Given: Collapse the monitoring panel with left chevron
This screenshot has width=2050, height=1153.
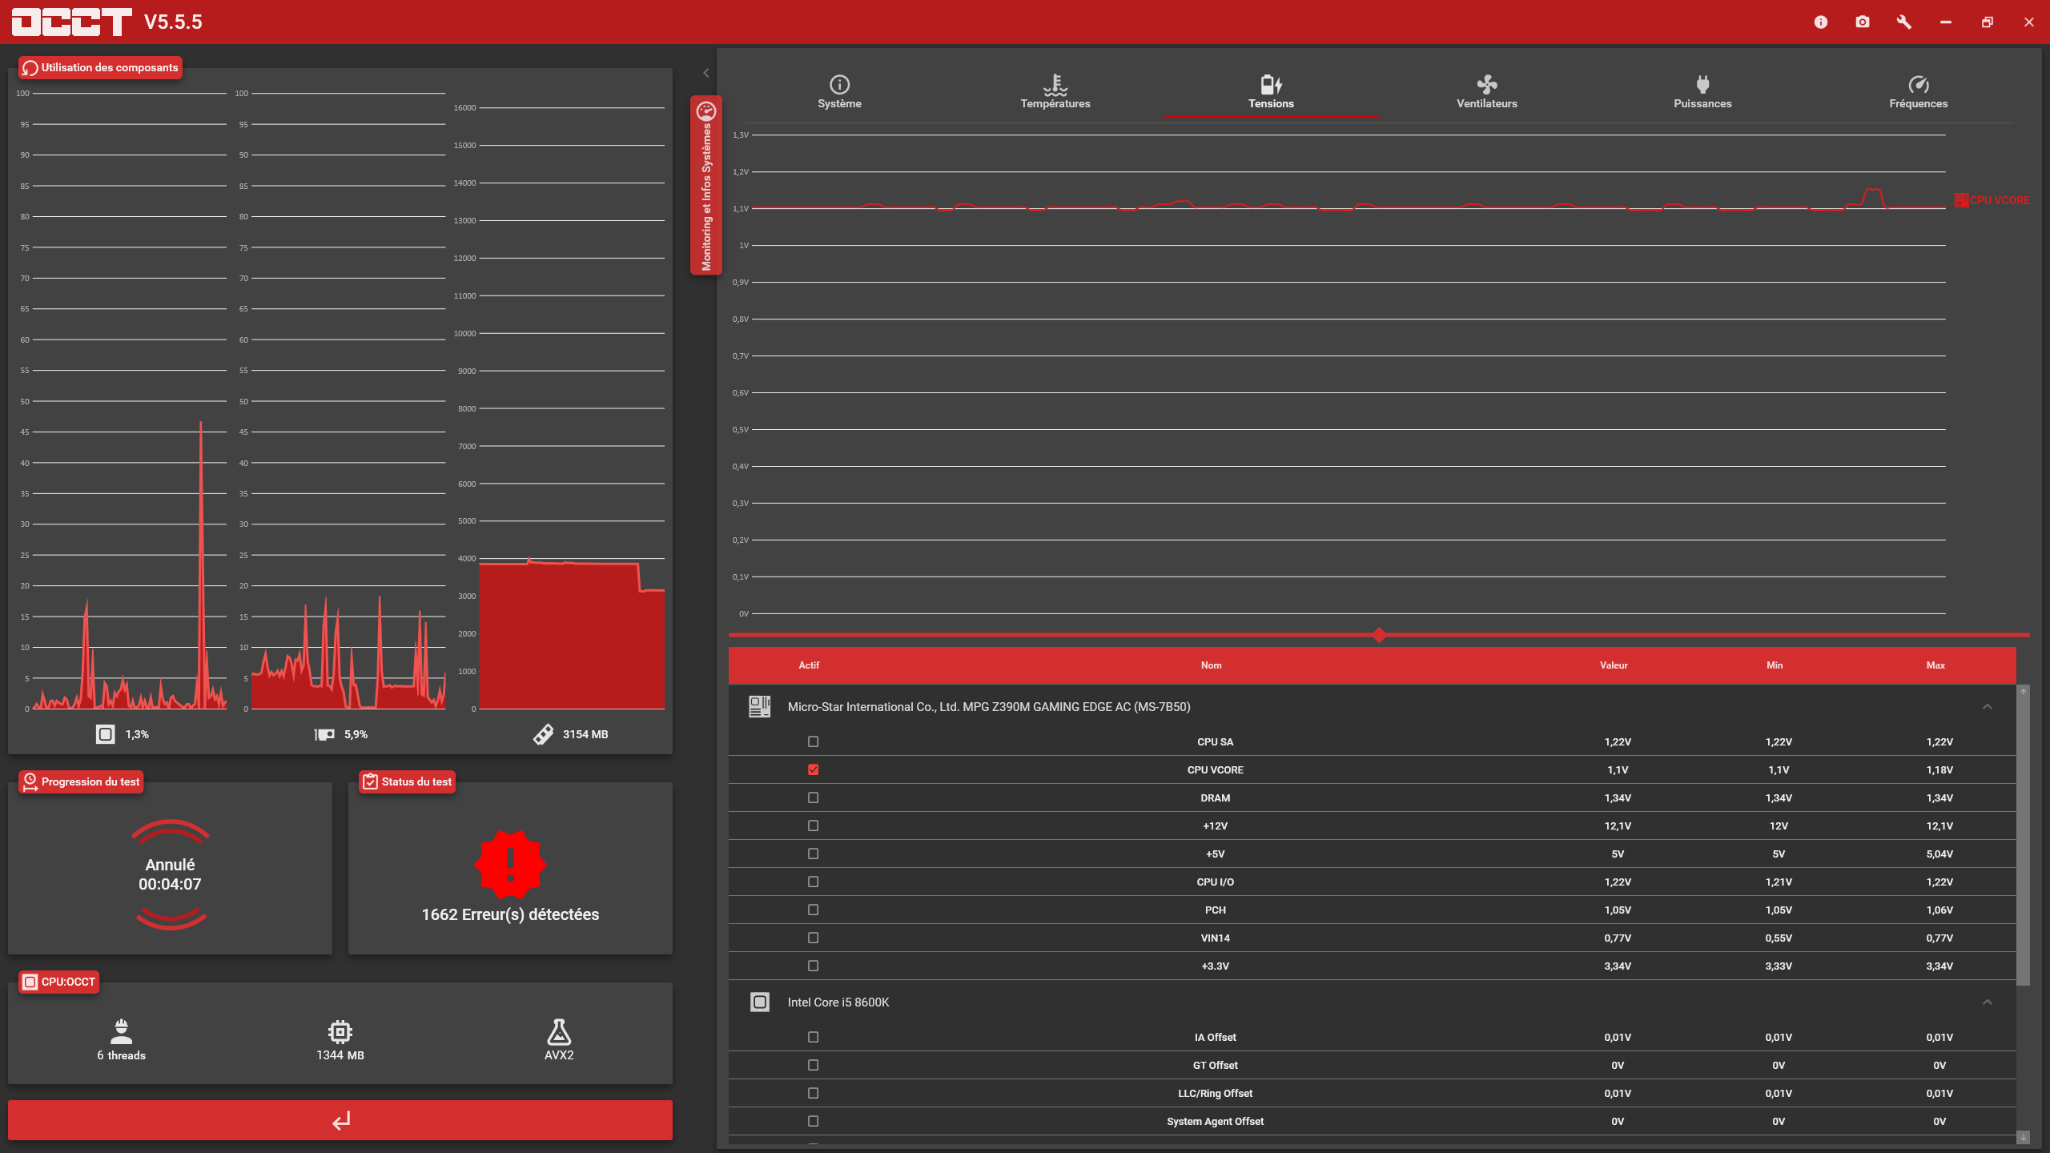Looking at the screenshot, I should pyautogui.click(x=705, y=73).
